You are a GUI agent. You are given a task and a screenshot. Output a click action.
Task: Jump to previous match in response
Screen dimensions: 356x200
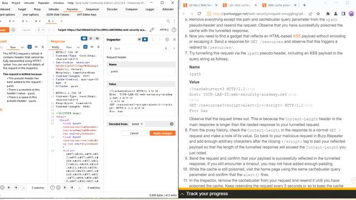65,188
